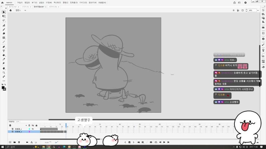Select the Line tool
Screen dimensions: 266x149
pos(4,42)
